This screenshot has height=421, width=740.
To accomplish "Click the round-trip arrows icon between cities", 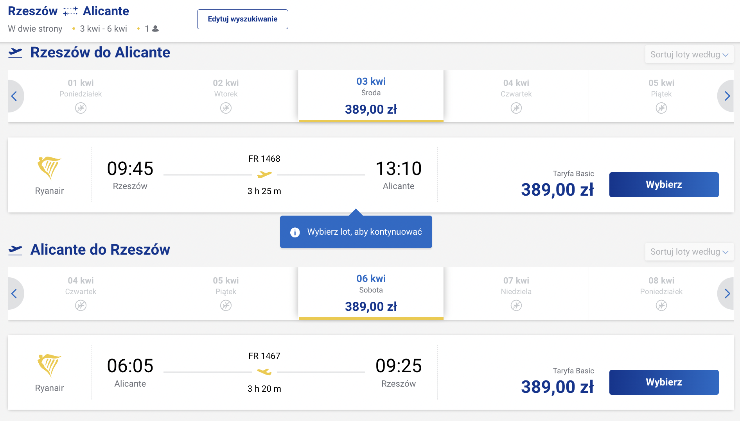I will (70, 11).
